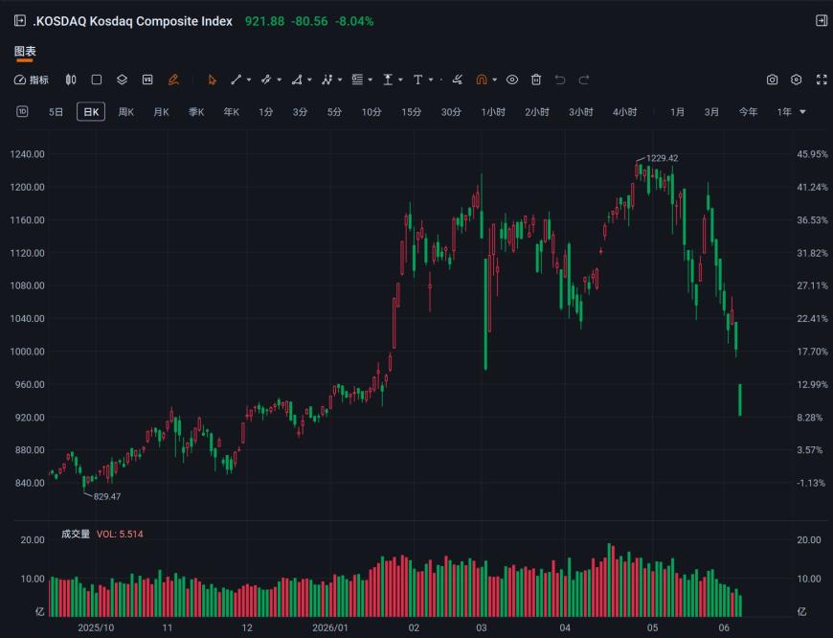Expand the triangle tool dropdown arrow
The image size is (833, 638).
(x=309, y=80)
